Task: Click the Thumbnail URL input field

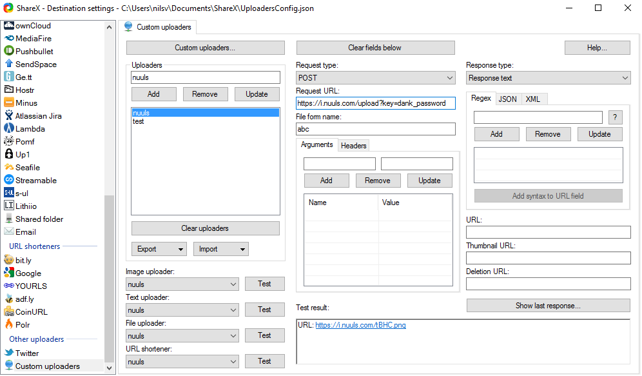Action: [549, 258]
